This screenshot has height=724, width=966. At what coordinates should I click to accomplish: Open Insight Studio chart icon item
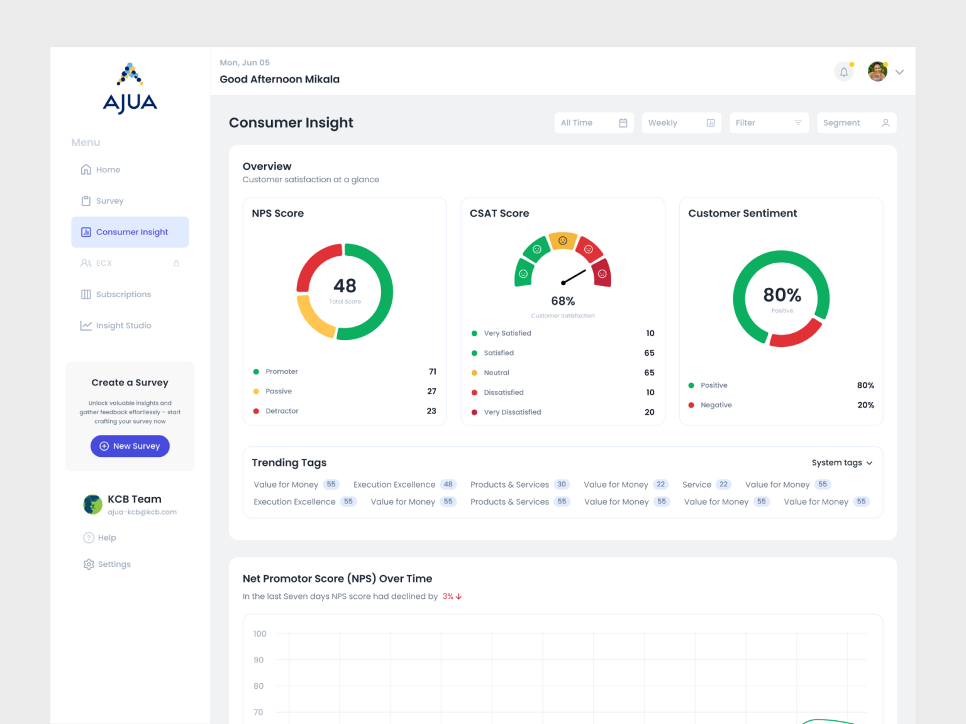point(123,326)
